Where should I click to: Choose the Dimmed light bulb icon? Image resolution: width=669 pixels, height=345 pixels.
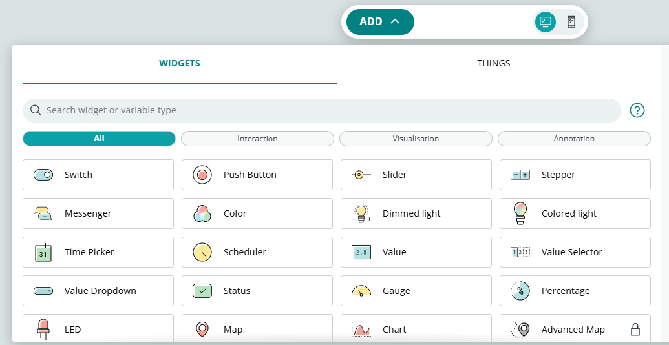pyautogui.click(x=361, y=213)
